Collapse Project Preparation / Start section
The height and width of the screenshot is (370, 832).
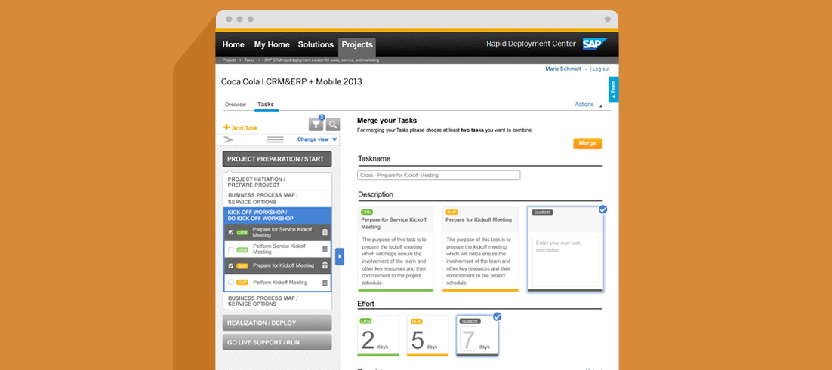pos(277,159)
